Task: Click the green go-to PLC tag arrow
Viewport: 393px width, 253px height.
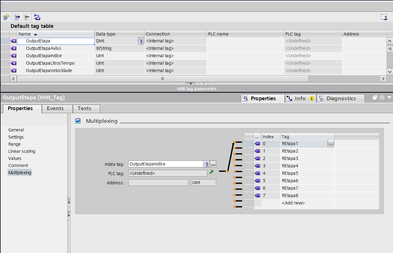Action: tap(211, 172)
